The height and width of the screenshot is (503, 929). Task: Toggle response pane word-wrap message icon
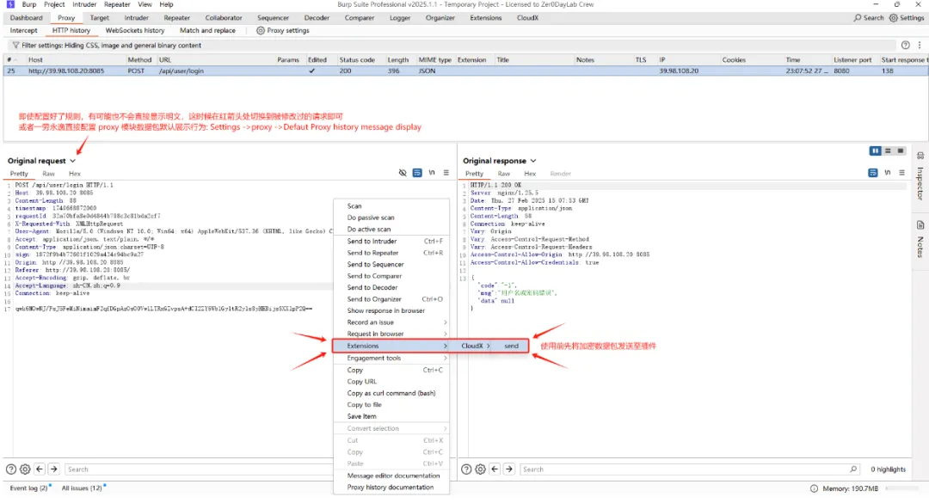pyautogui.click(x=873, y=173)
